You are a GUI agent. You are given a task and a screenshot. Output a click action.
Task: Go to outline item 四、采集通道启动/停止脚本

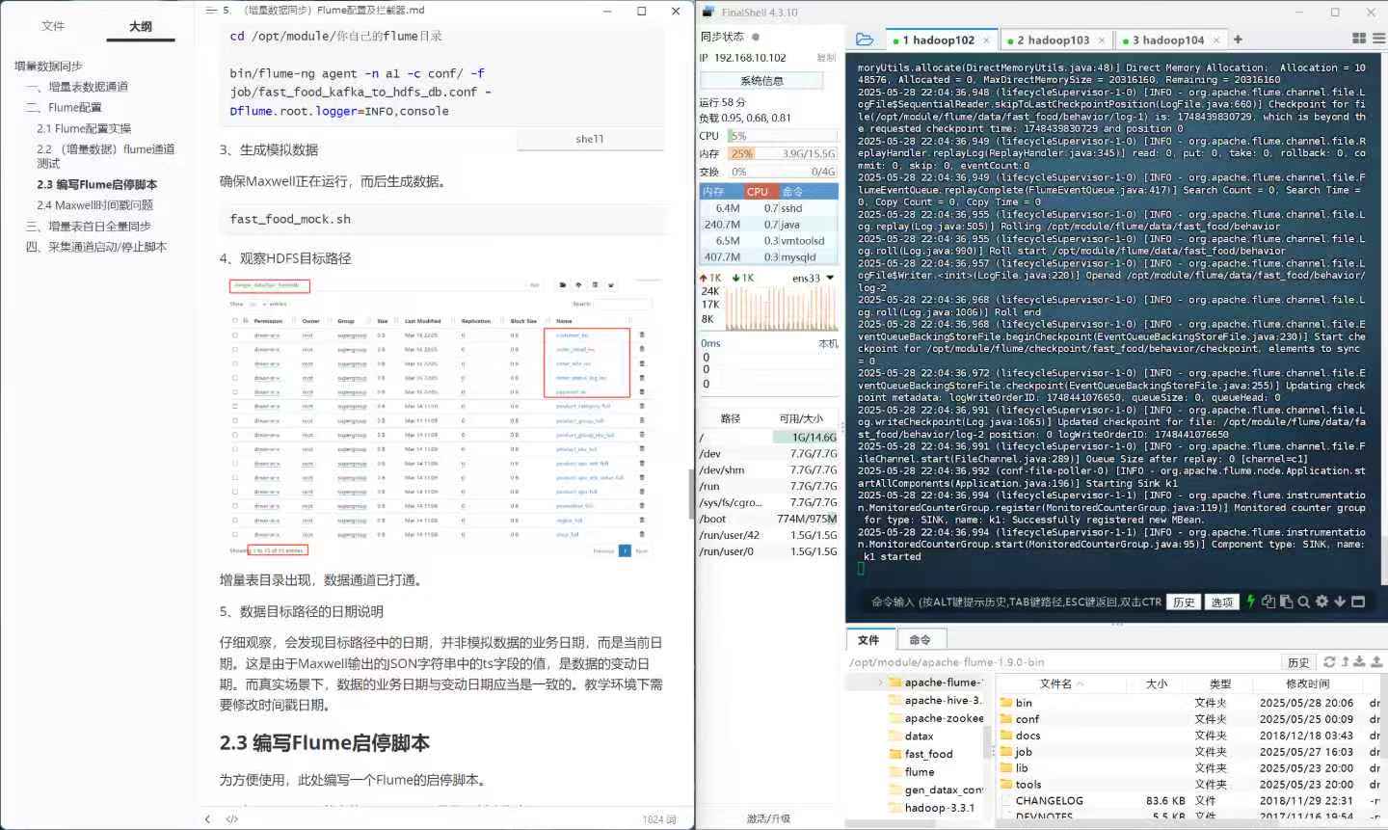tap(96, 247)
